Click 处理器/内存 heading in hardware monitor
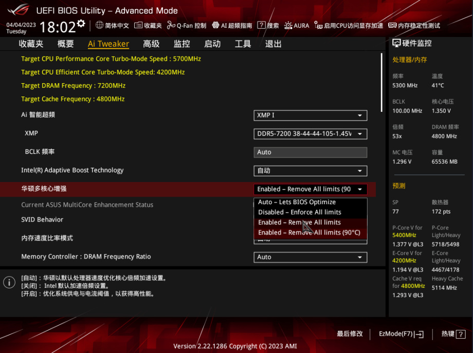Viewport: 473px width, 353px height. tap(410, 60)
